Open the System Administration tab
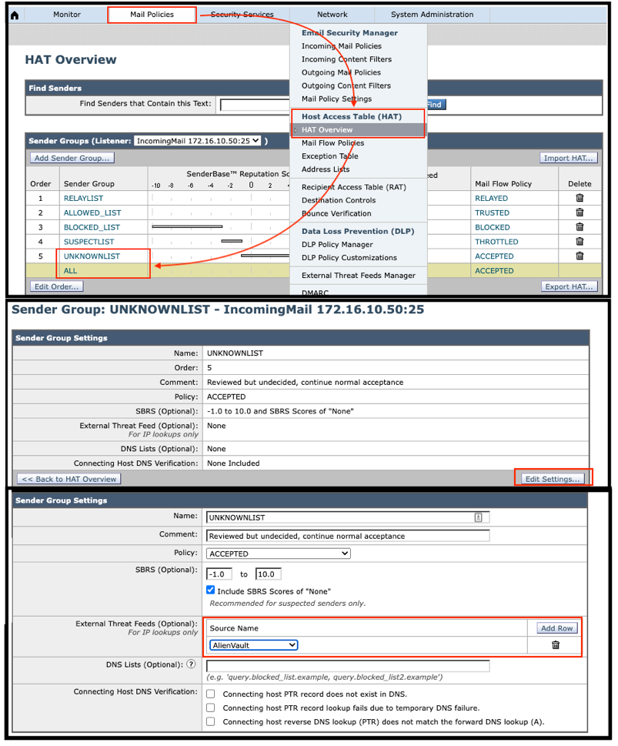The height and width of the screenshot is (746, 618). pyautogui.click(x=432, y=15)
